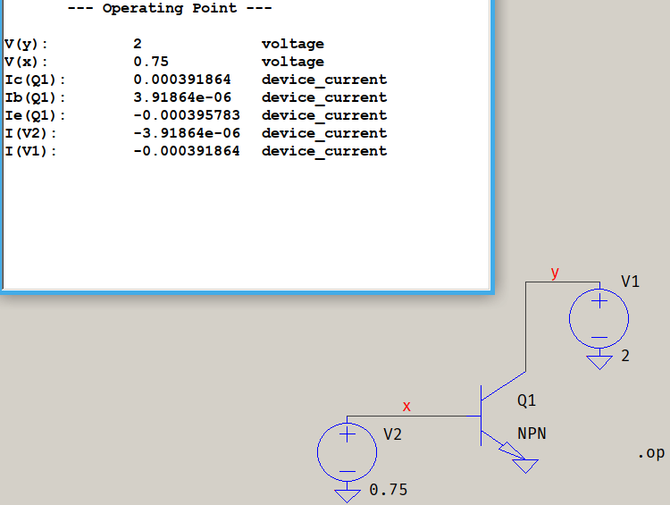Click the red net label y

point(555,273)
